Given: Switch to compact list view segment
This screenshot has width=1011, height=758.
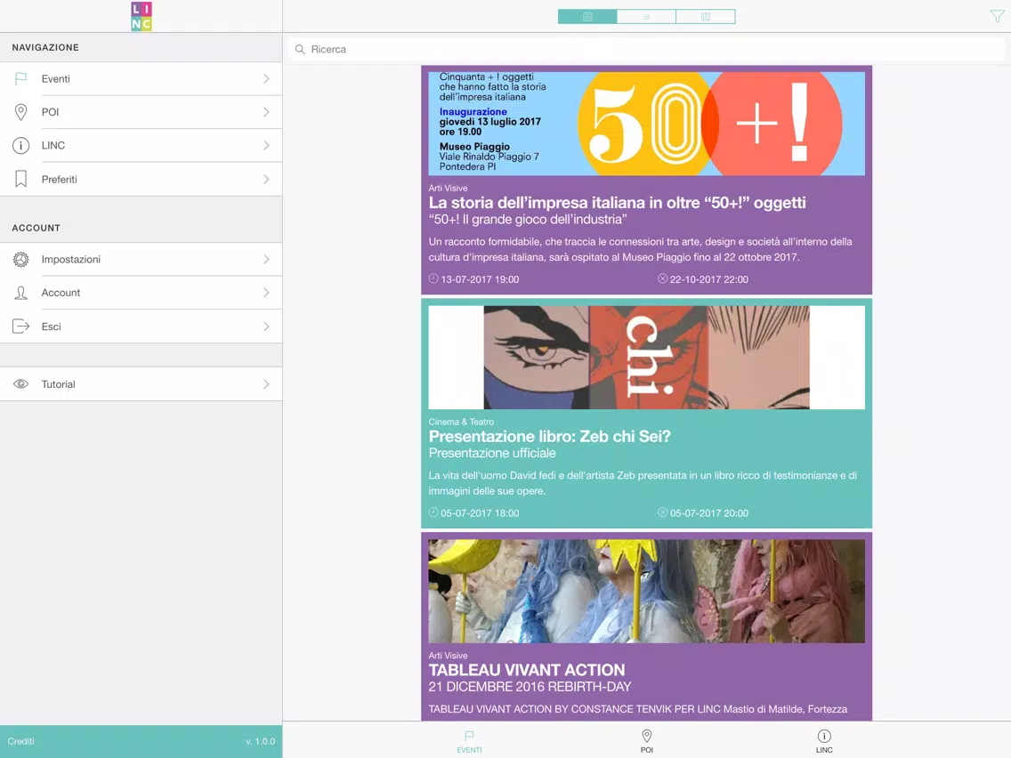Looking at the screenshot, I should [x=646, y=17].
